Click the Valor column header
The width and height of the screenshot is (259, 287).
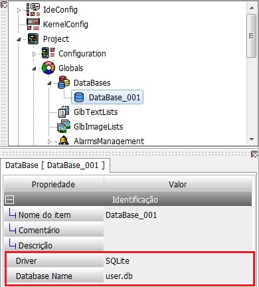(x=178, y=184)
